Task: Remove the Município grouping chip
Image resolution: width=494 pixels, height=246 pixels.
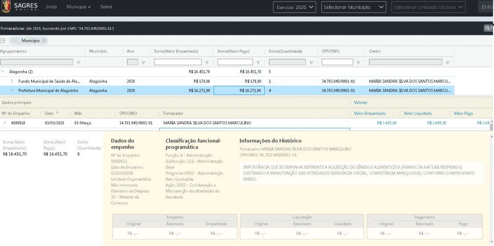Action: pos(44,40)
